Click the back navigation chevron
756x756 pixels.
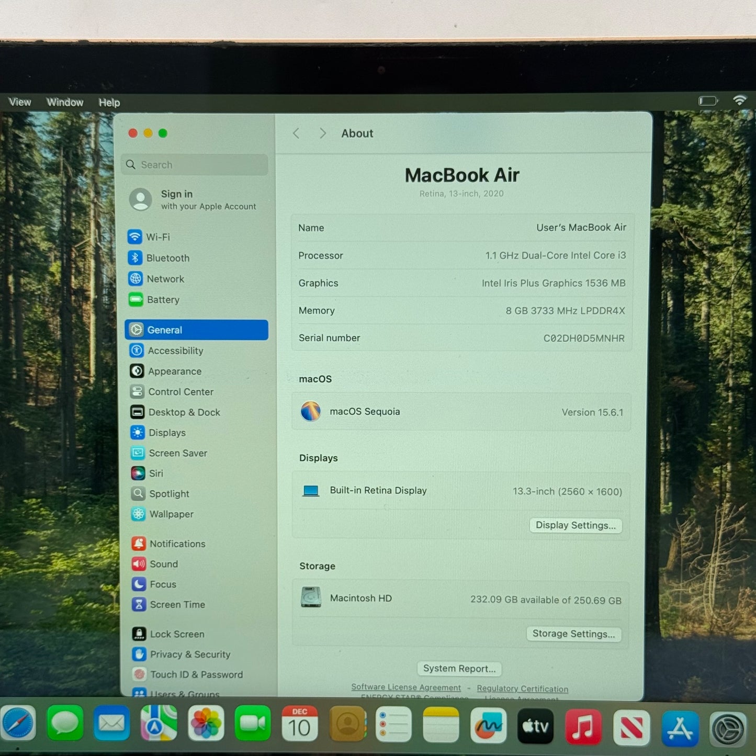(x=296, y=133)
